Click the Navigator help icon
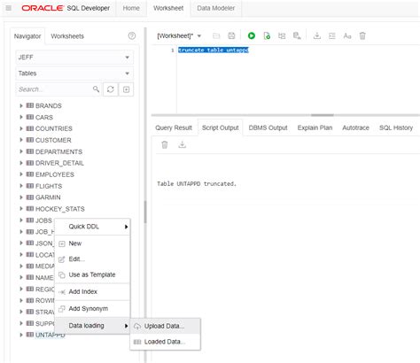Image resolution: width=420 pixels, height=363 pixels. (x=132, y=36)
